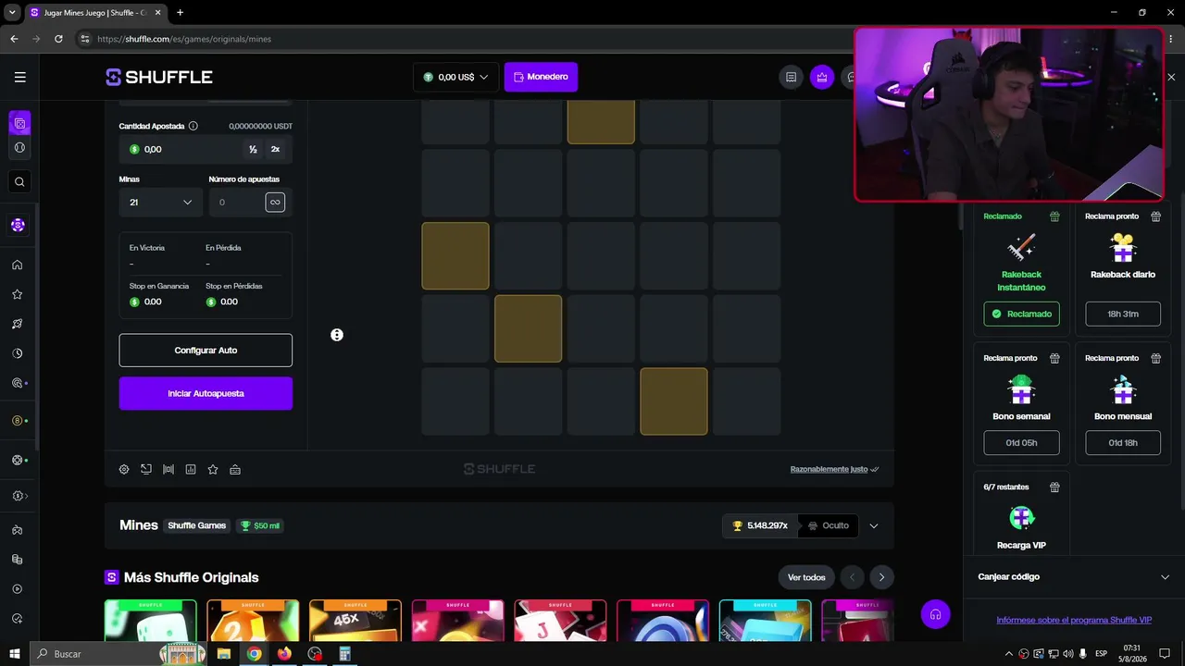Click Ver todos for Shuffle Originals
The image size is (1185, 666).
pos(806,577)
